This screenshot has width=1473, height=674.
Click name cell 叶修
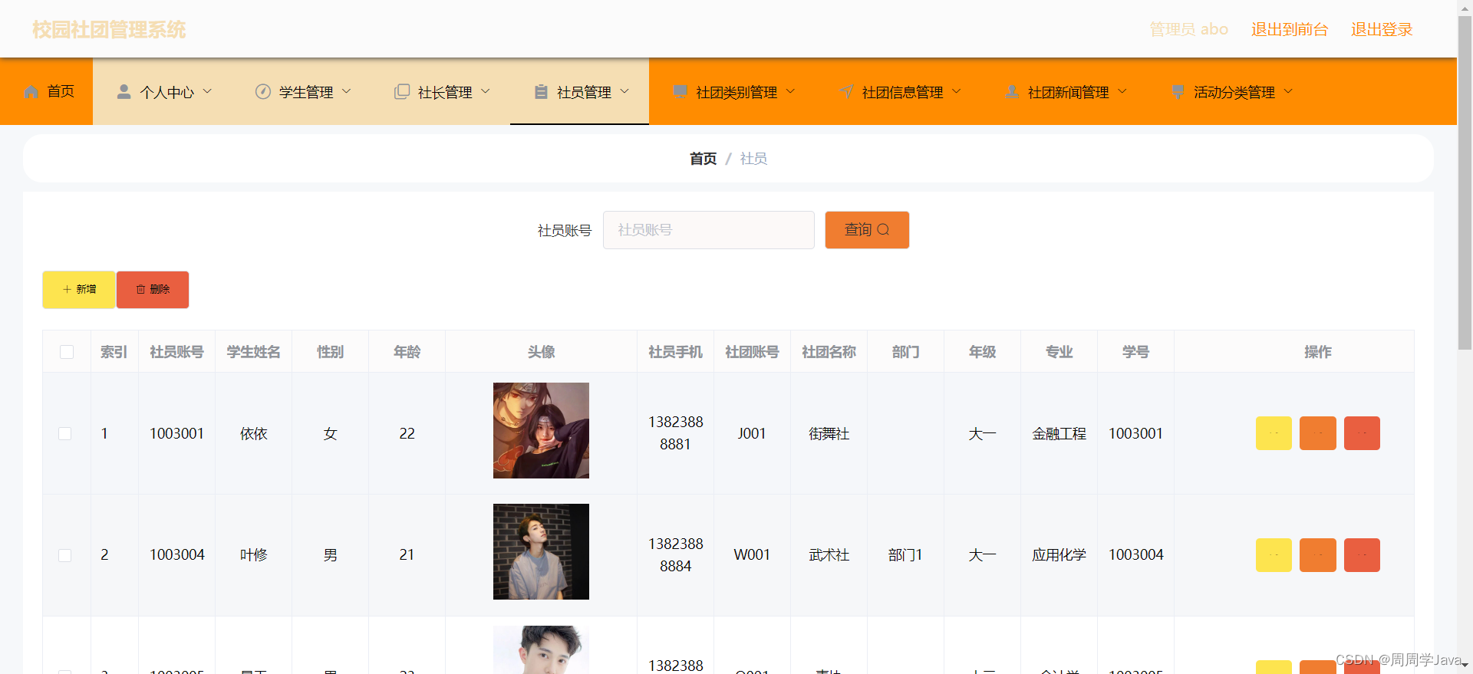253,555
